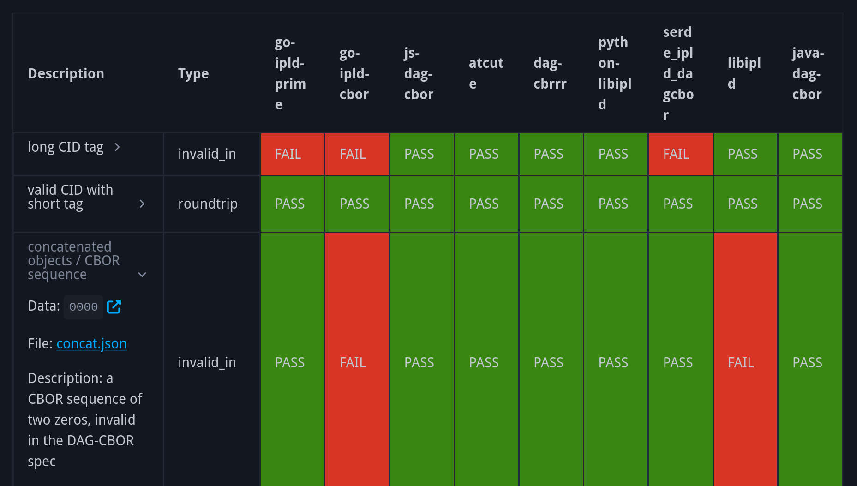
Task: Expand the 'valid CID with short tag' row
Action: point(142,204)
